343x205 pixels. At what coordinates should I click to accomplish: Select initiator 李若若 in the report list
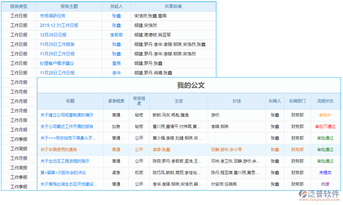click(x=116, y=35)
